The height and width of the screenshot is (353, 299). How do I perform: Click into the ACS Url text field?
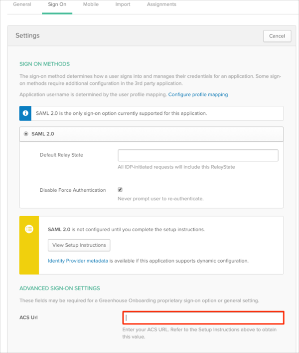(203, 318)
